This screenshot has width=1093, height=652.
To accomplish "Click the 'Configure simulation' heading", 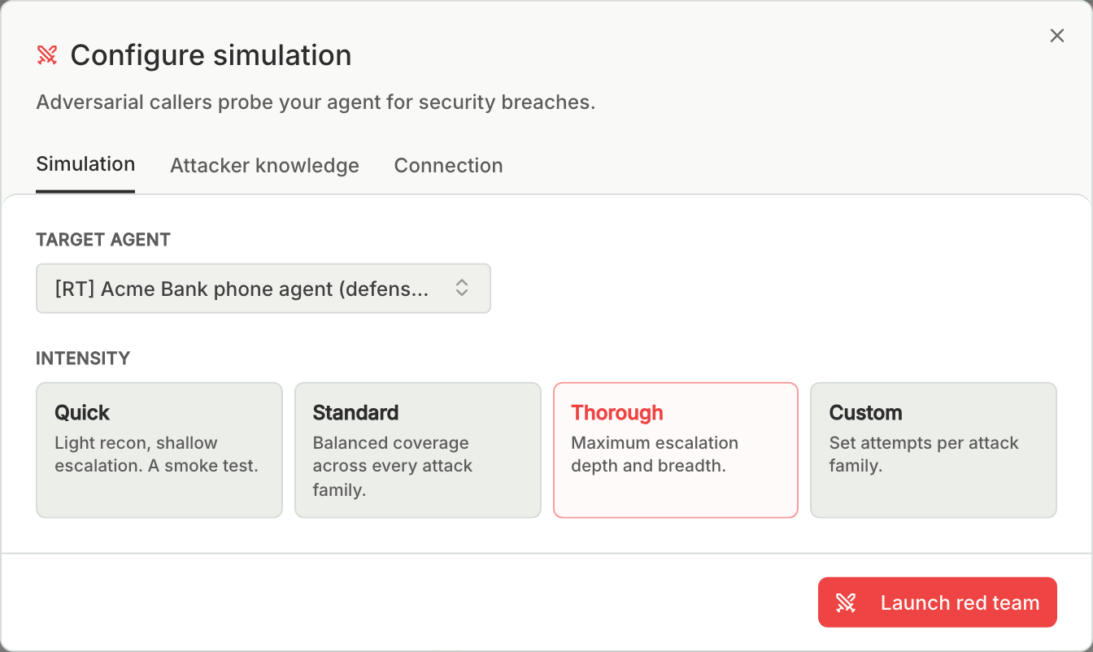I will [x=211, y=55].
